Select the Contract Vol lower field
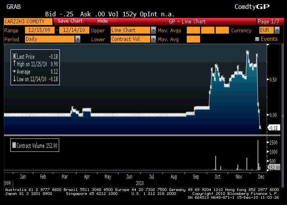This screenshot has width=287, height=205. [130, 39]
